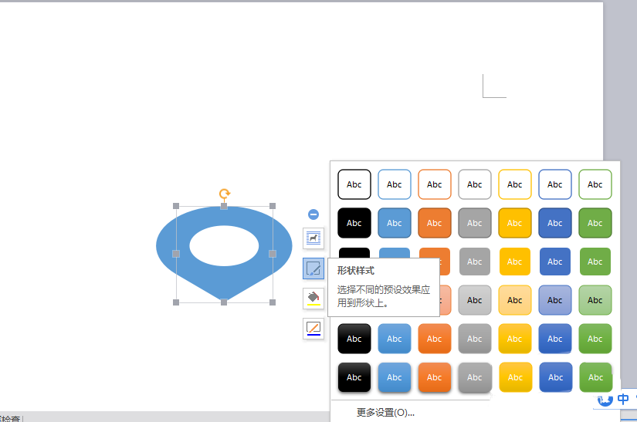The width and height of the screenshot is (637, 422).
Task: Apply the pale yellow fill preset
Action: 515,300
